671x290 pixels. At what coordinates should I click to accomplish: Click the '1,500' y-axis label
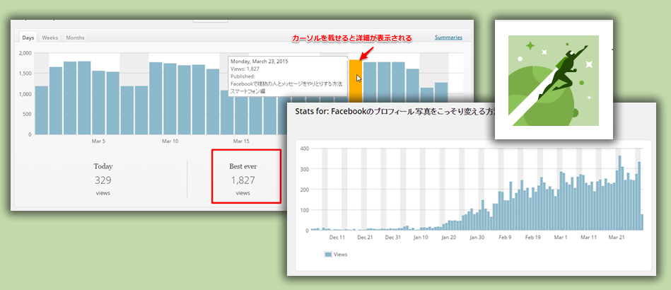coord(25,74)
